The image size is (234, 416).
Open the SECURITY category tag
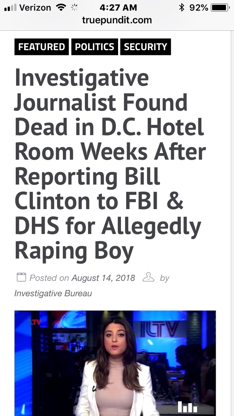point(145,47)
